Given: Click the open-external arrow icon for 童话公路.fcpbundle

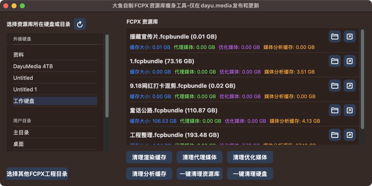Looking at the screenshot, I should [349, 110].
